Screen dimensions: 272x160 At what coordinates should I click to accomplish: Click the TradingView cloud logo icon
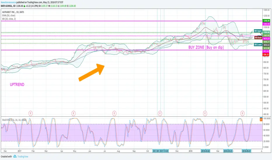coord(15,157)
